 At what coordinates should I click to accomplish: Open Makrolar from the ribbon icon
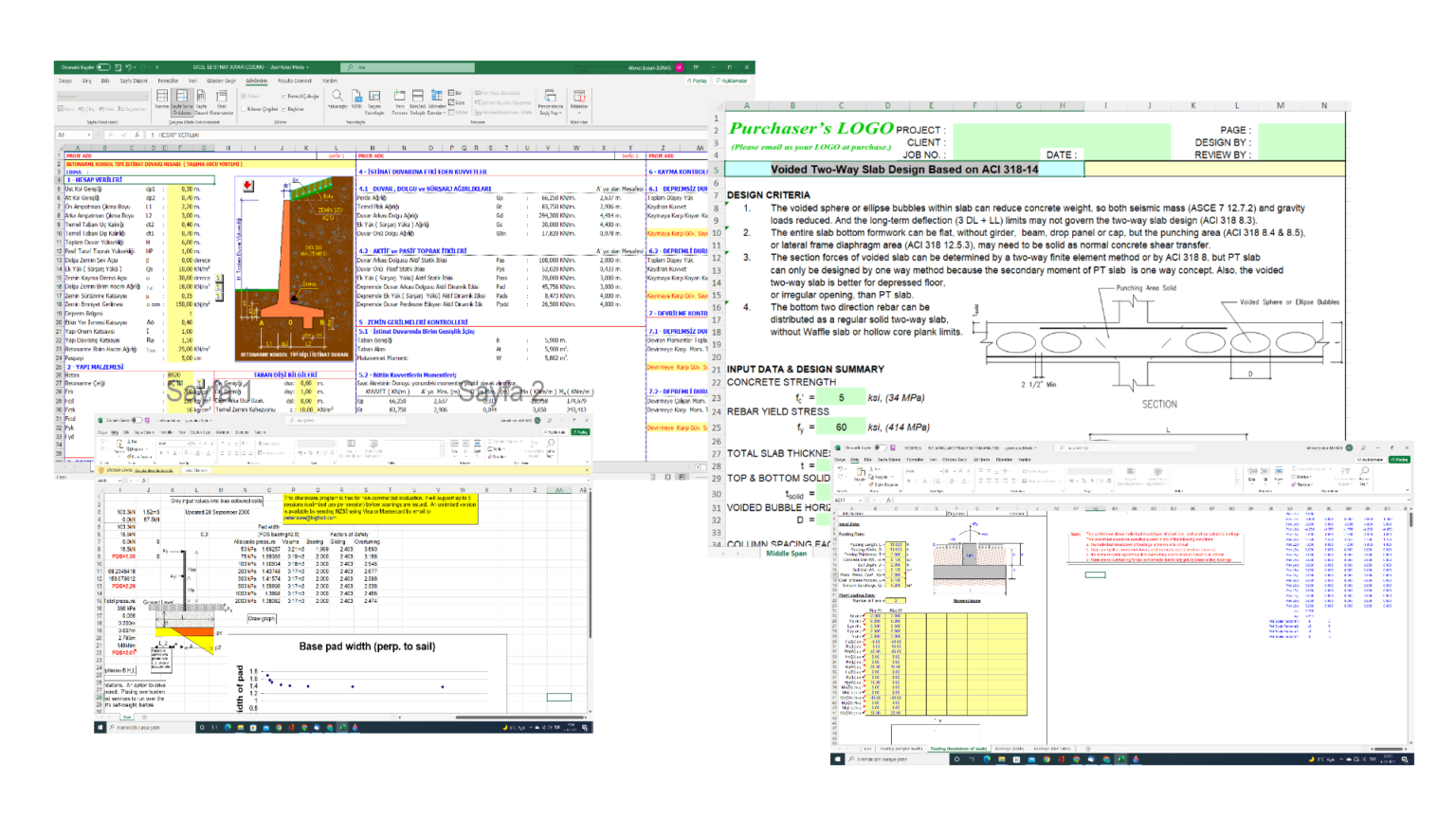click(x=580, y=101)
